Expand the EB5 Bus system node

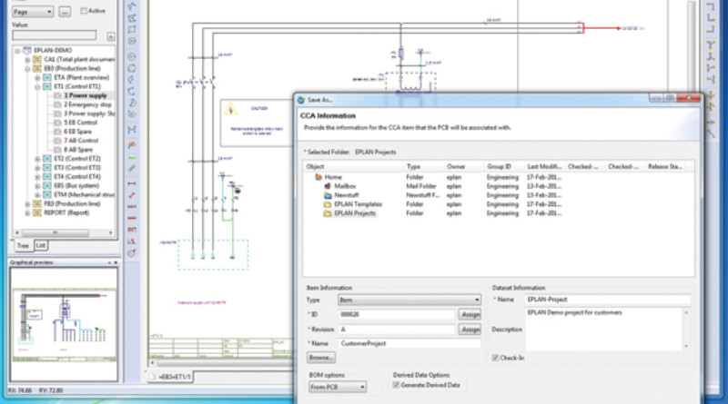click(x=37, y=186)
